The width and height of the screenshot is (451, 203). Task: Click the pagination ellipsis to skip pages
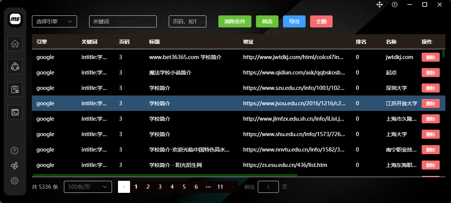click(208, 187)
